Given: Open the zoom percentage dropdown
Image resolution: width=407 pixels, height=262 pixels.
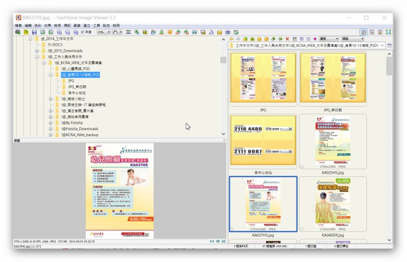Looking at the screenshot, I should 109,32.
